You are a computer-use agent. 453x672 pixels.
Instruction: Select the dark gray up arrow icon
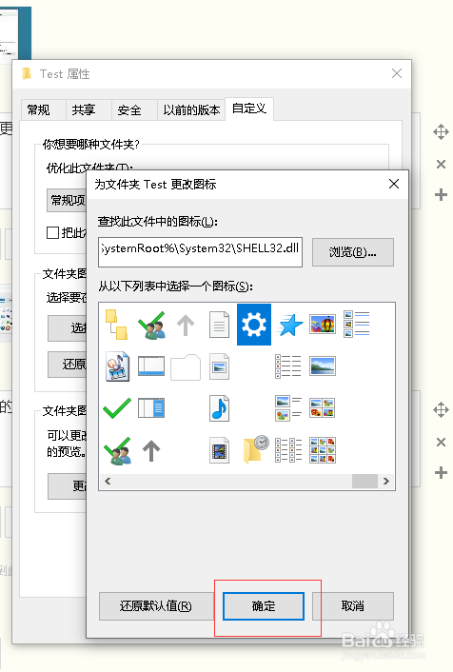(x=151, y=451)
